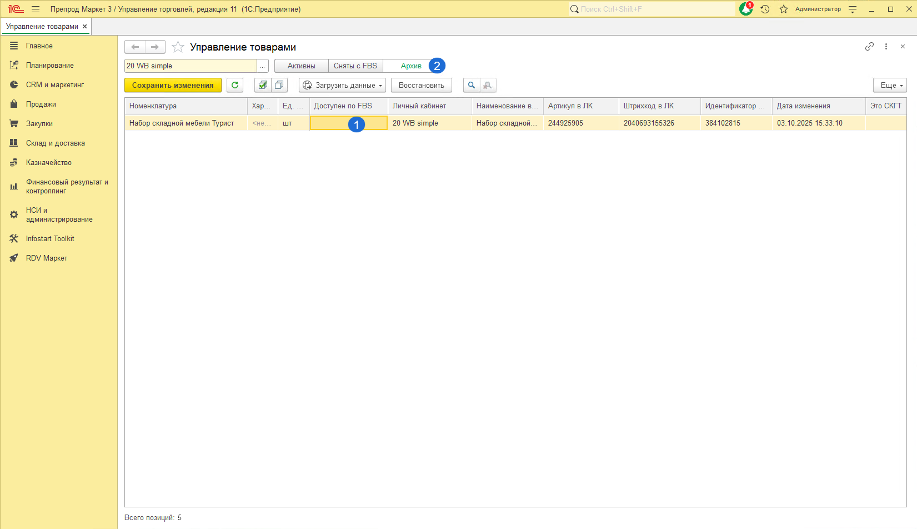This screenshot has height=529, width=917.
Task: Add page to favorites with star icon
Action: [x=178, y=47]
